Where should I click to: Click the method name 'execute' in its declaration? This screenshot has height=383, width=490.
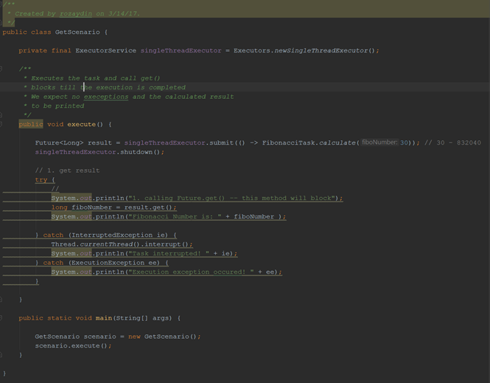click(82, 124)
